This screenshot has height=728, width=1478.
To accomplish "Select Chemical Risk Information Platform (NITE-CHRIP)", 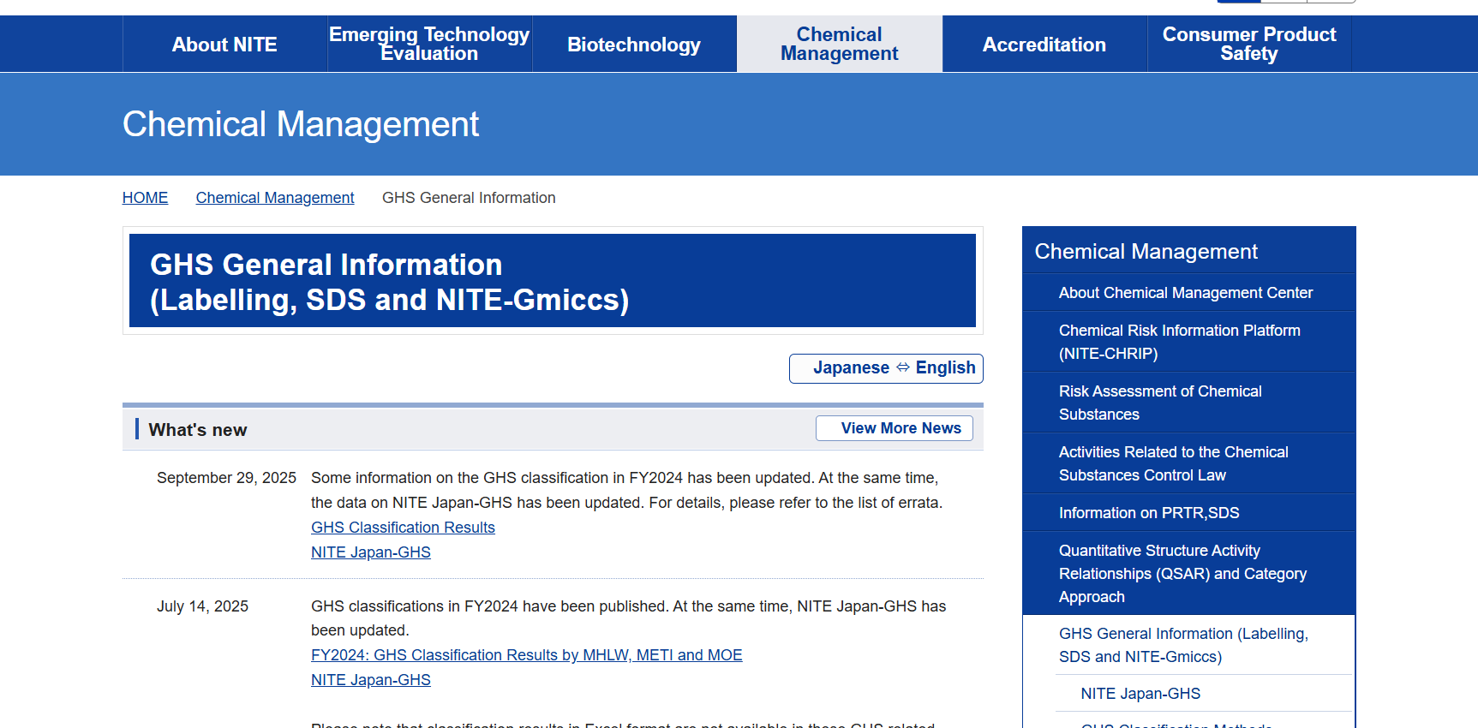I will (x=1179, y=342).
